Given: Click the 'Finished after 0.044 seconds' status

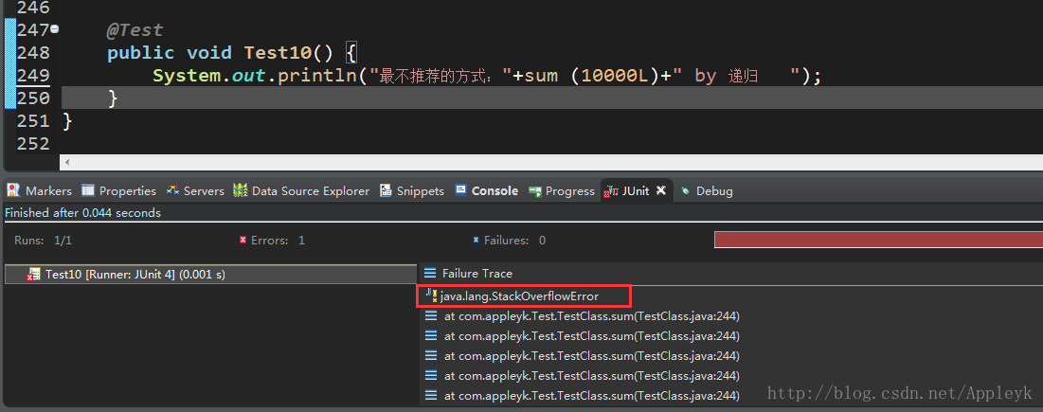Looking at the screenshot, I should 82,213.
